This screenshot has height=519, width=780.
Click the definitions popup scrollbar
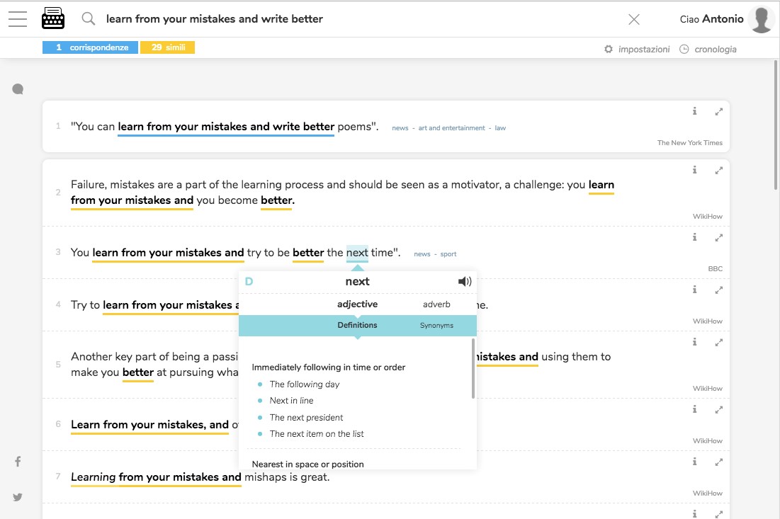[473, 368]
